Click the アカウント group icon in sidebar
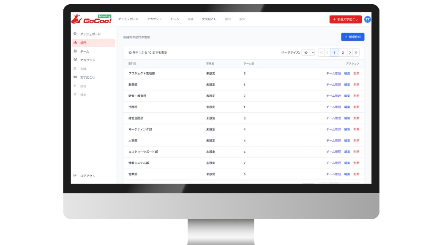This screenshot has width=431, height=245. pyautogui.click(x=75, y=60)
